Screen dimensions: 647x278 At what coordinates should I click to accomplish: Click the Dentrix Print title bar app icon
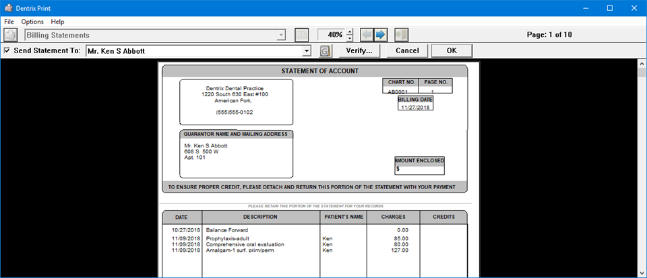pyautogui.click(x=8, y=8)
